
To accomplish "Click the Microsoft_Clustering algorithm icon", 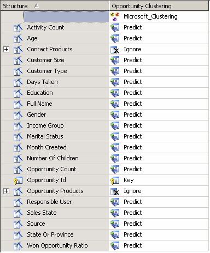I will [115, 17].
